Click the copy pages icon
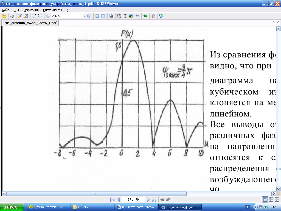The image size is (281, 211). click(x=153, y=16)
